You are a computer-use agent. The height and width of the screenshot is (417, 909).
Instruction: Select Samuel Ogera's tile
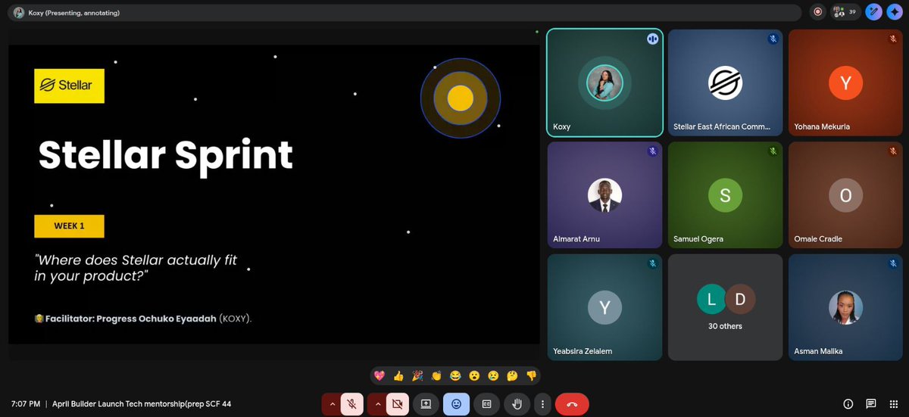pyautogui.click(x=725, y=195)
